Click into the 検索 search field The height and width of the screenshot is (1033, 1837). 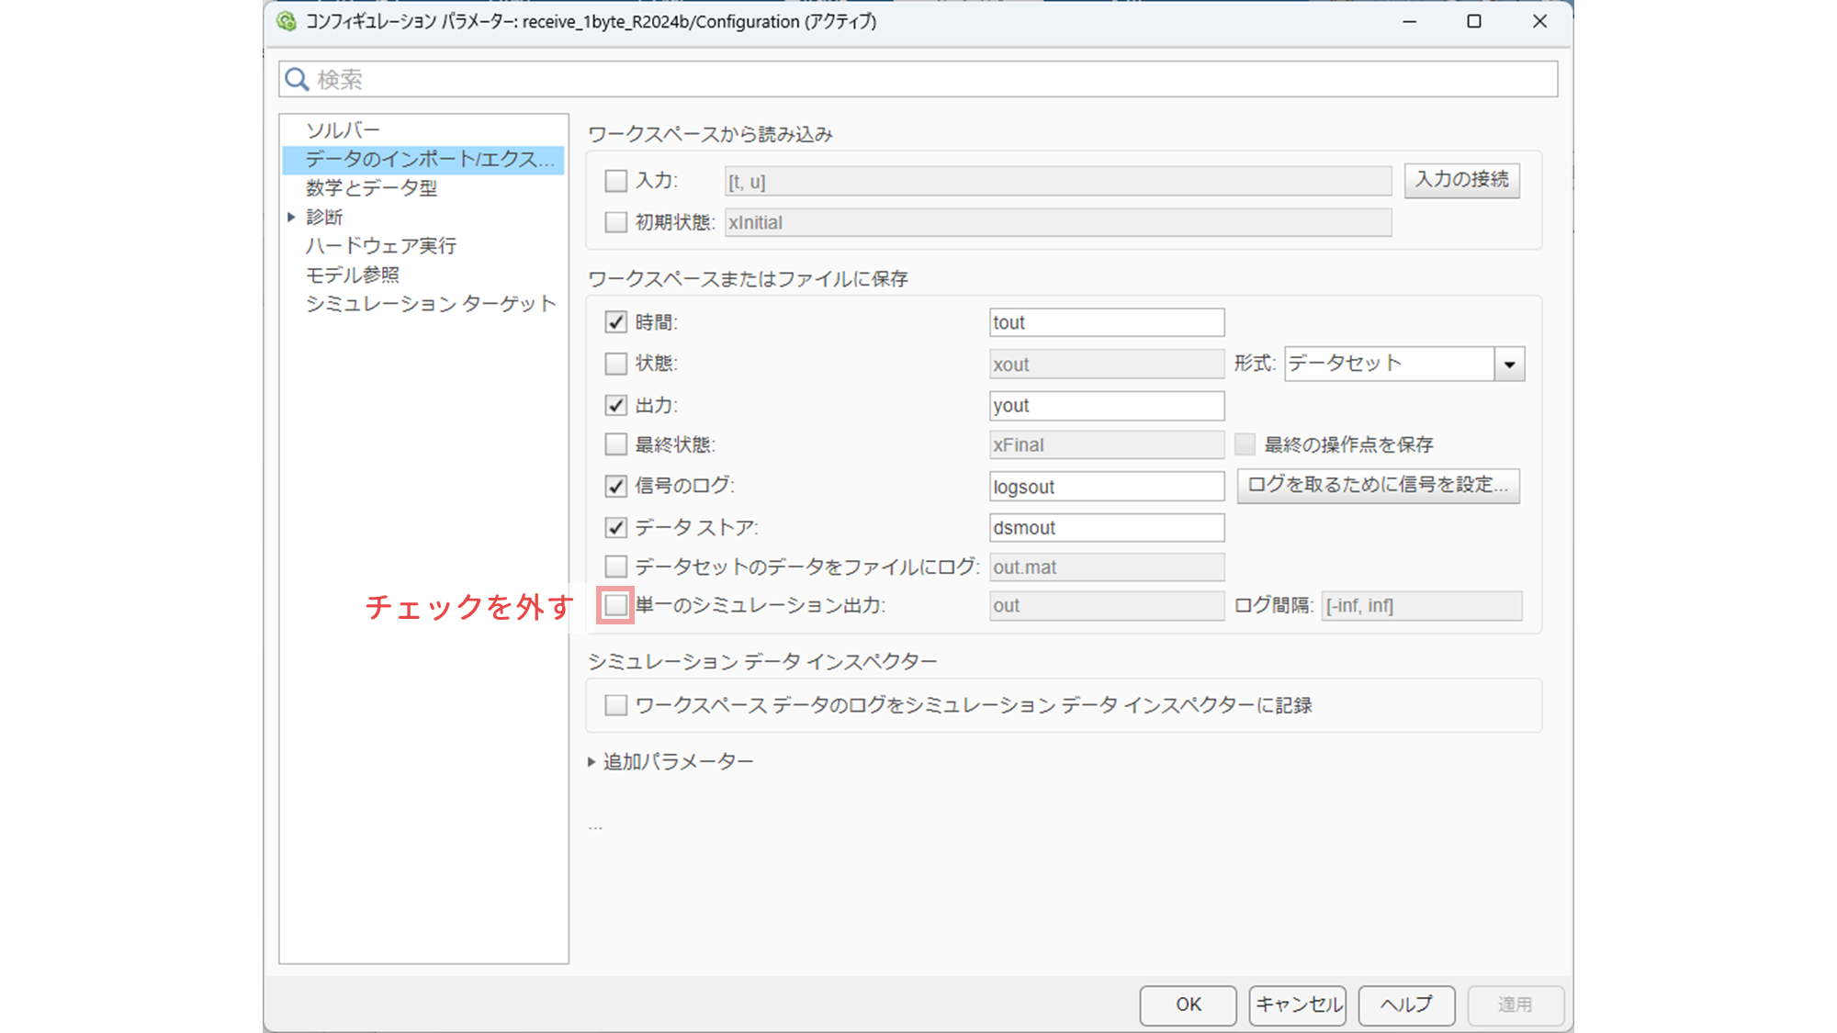pos(918,79)
